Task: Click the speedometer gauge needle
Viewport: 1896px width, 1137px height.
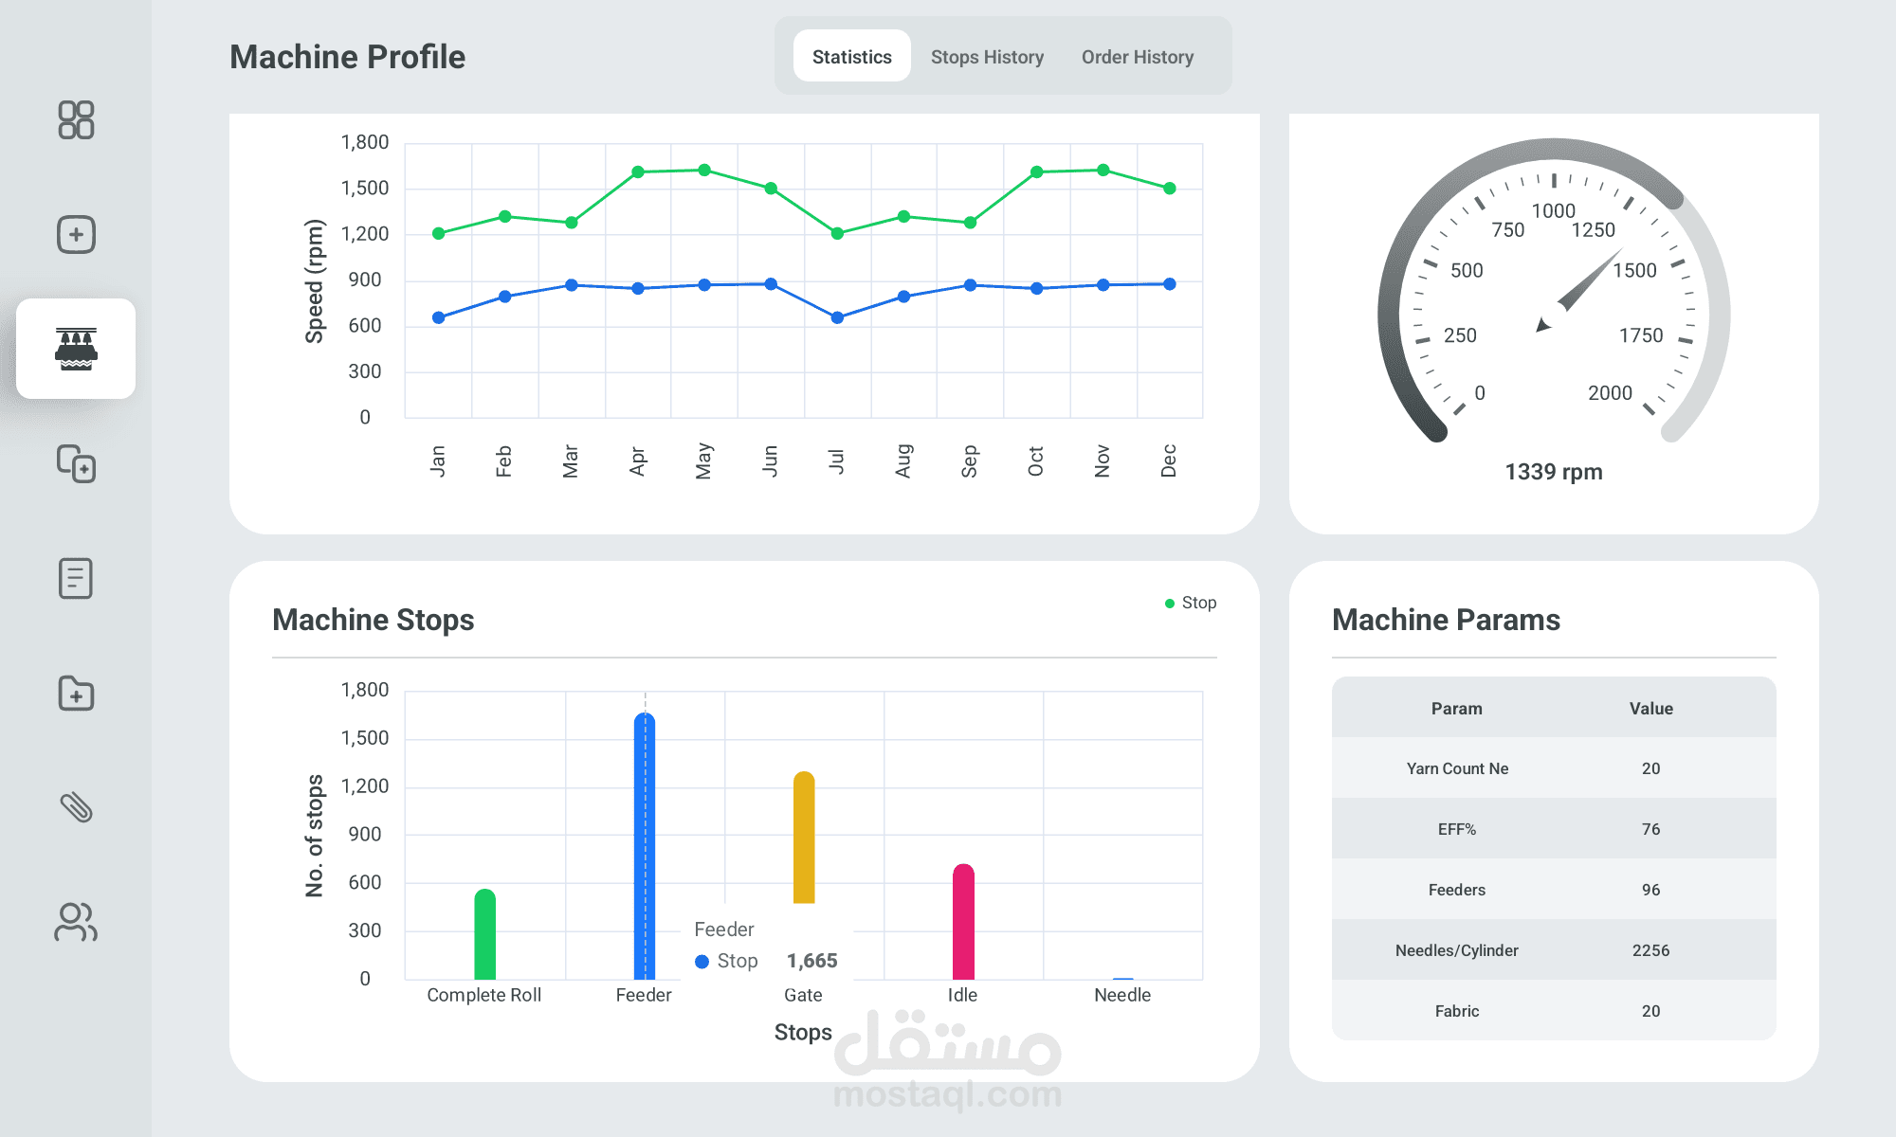Action: [x=1578, y=292]
